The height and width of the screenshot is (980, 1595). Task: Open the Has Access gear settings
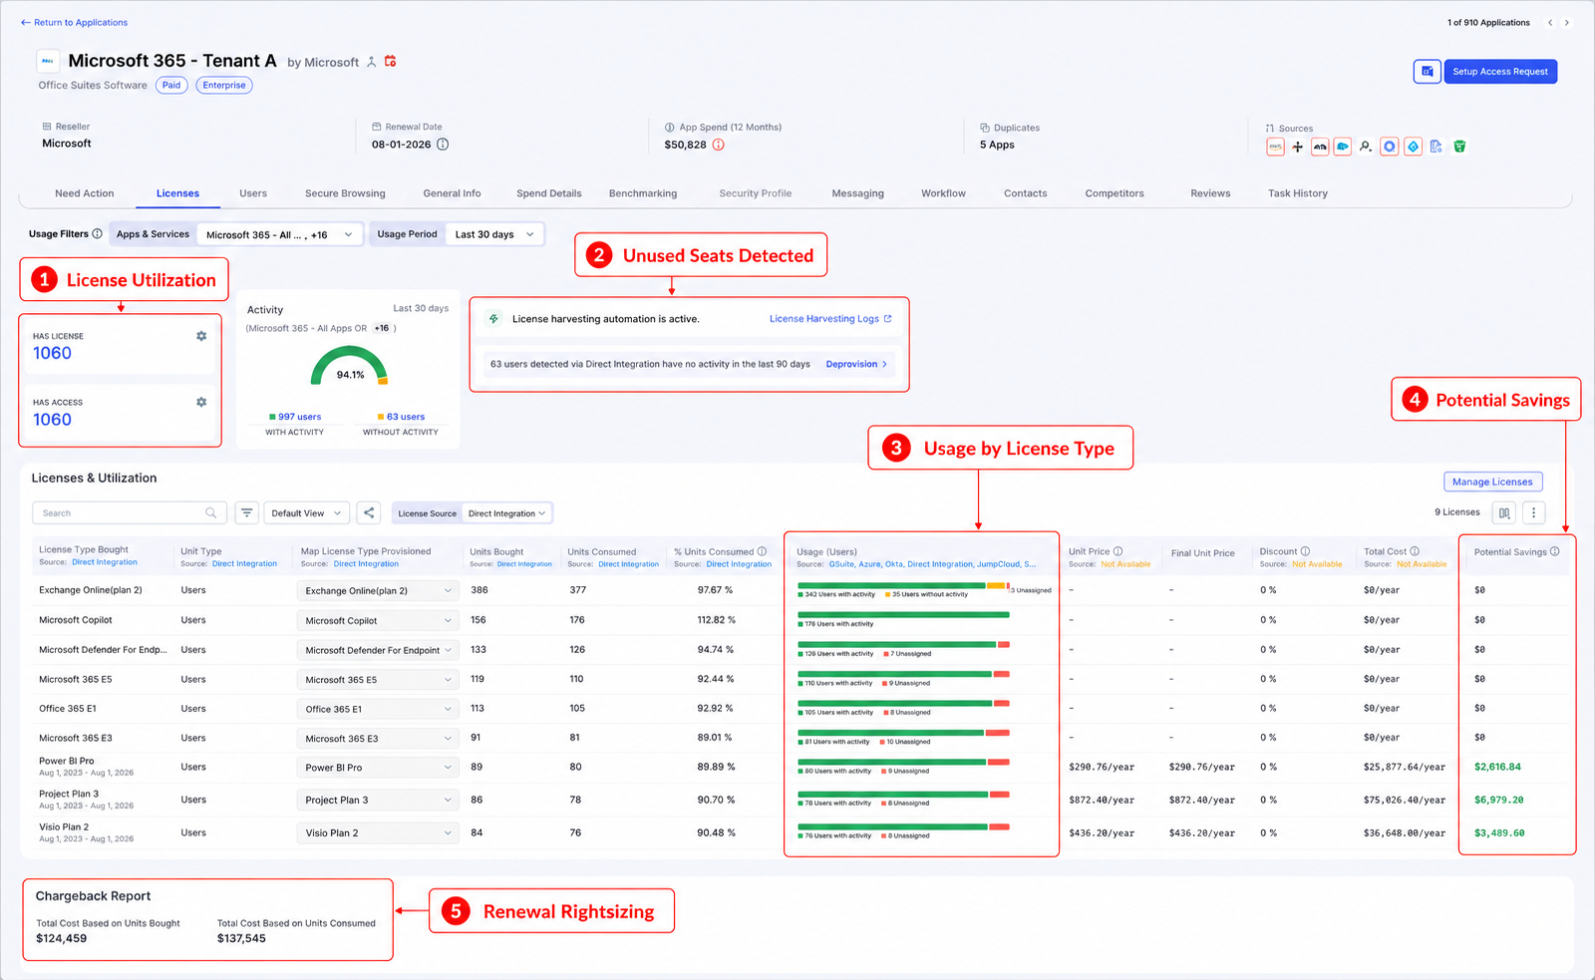(201, 402)
